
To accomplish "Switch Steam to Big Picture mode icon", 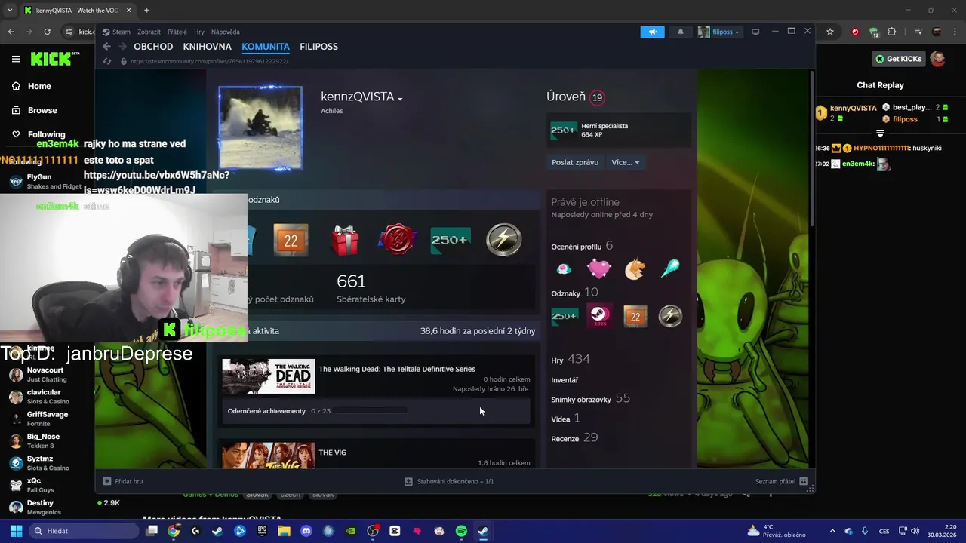I will click(x=755, y=32).
